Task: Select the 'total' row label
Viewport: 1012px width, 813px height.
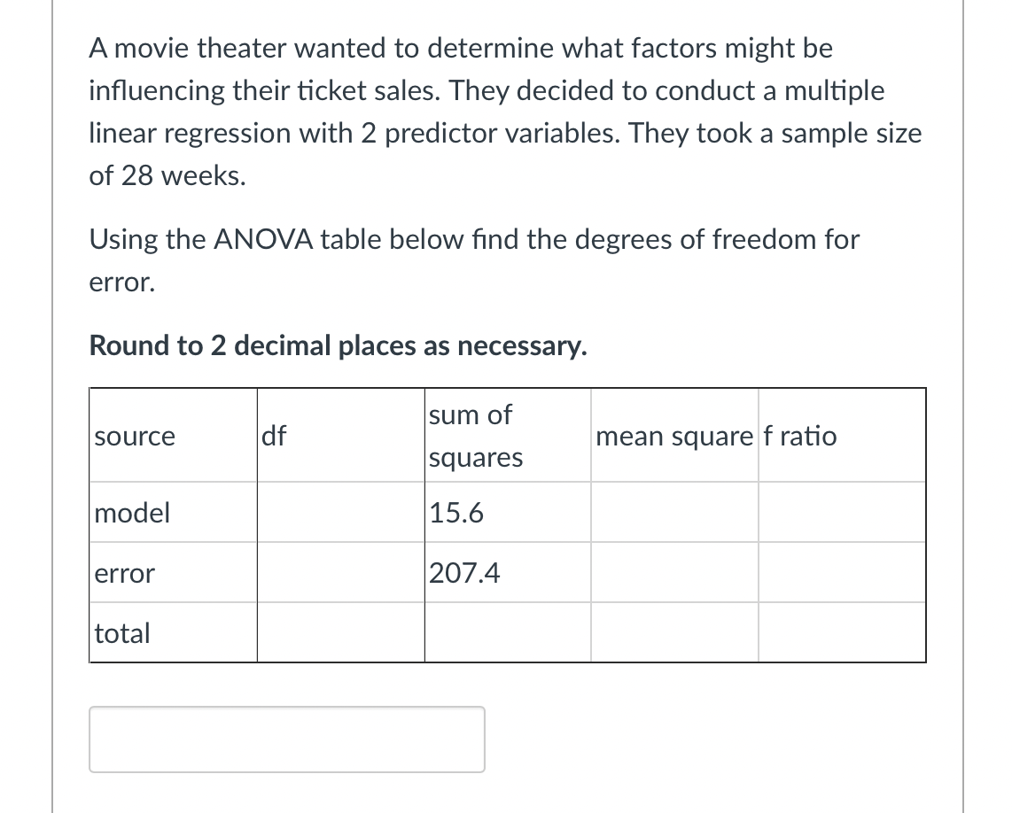Action: (x=121, y=633)
